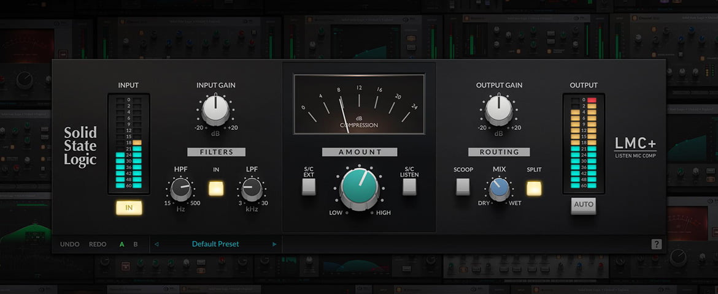Enable AUTO output gain button
The height and width of the screenshot is (294, 718).
(x=584, y=205)
